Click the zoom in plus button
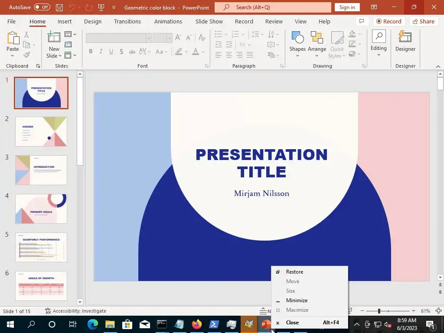 (414, 311)
